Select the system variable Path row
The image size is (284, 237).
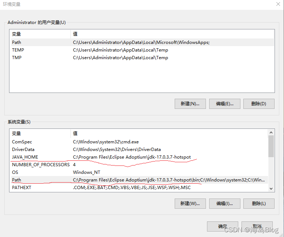click(x=139, y=180)
